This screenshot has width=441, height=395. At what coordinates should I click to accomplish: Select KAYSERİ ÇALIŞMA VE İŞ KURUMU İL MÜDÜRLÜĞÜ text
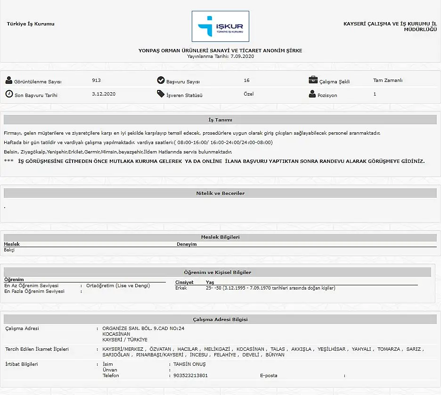[x=390, y=26]
